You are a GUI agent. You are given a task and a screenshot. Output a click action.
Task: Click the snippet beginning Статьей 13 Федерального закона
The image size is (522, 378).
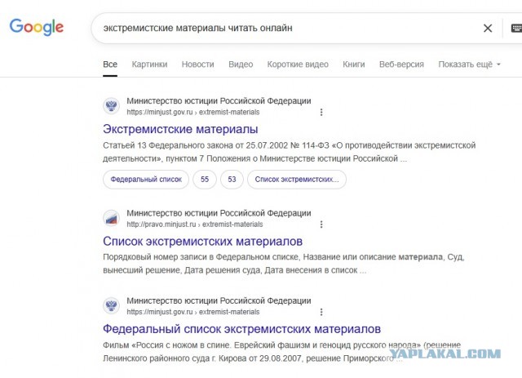(x=289, y=152)
